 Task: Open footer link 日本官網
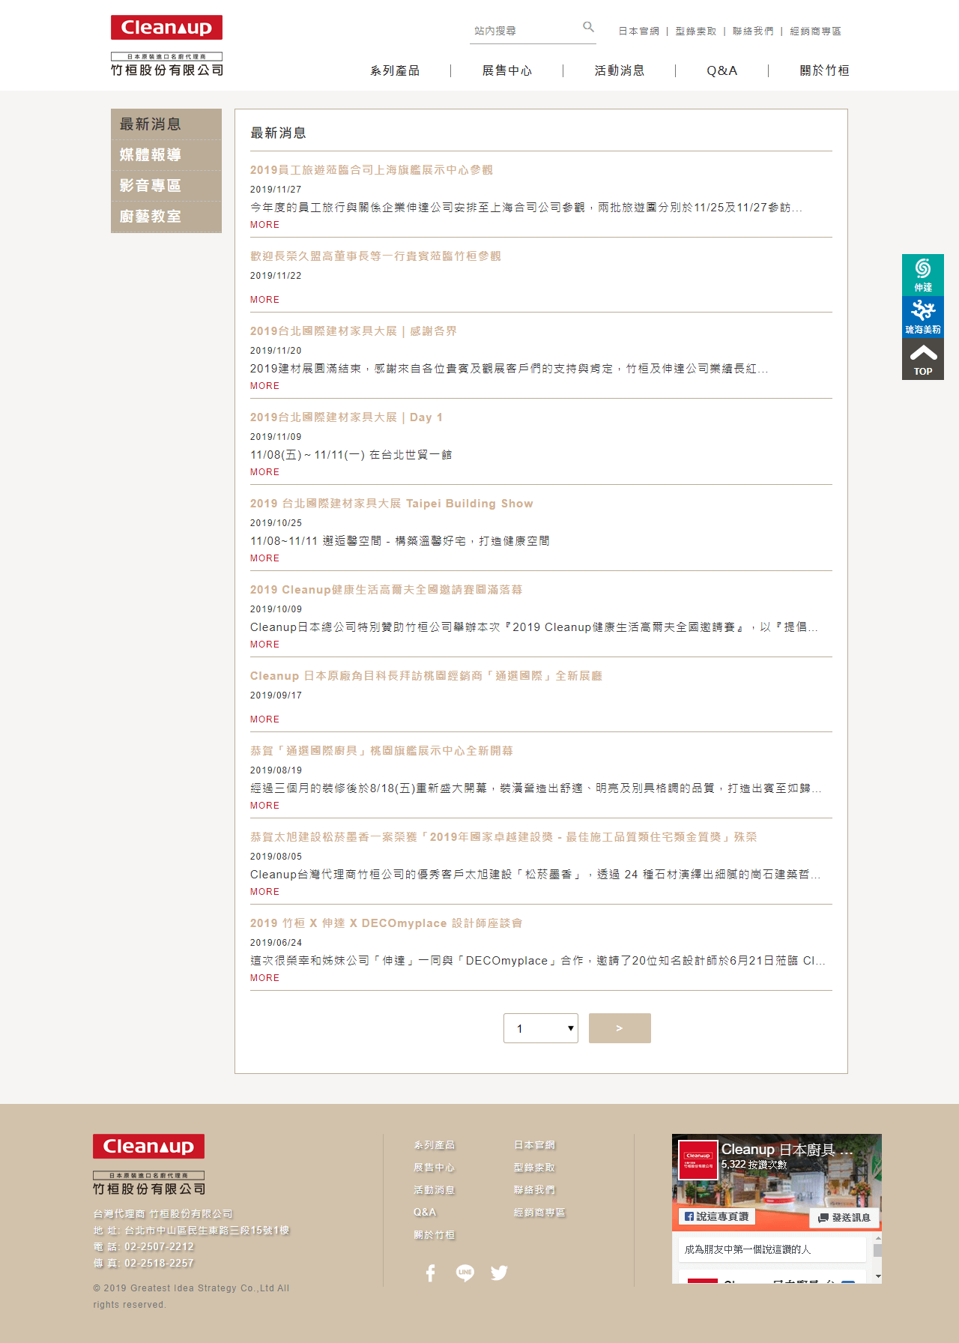535,1145
